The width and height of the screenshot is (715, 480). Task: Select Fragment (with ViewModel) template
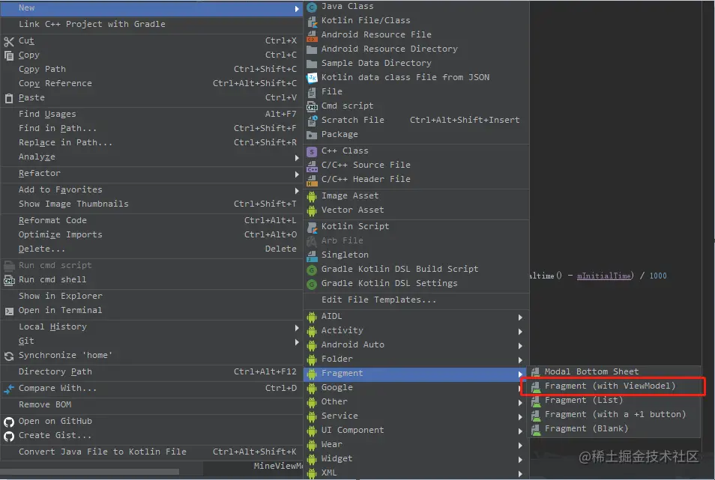(x=614, y=386)
